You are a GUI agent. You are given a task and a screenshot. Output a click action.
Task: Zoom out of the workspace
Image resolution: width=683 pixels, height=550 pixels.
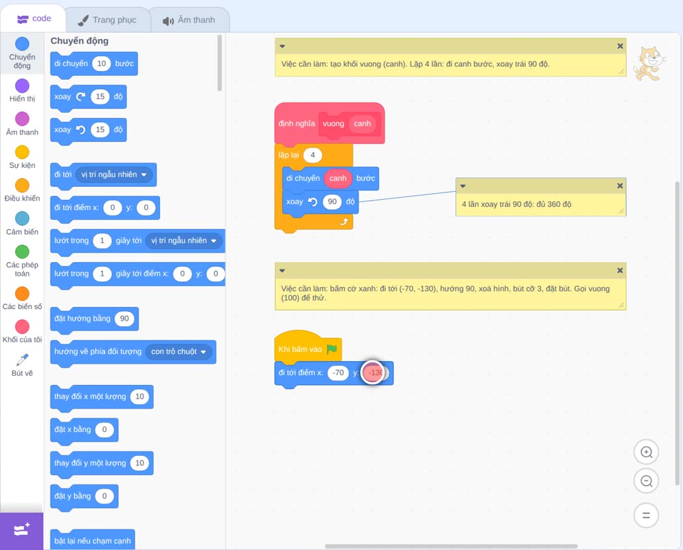coord(646,481)
